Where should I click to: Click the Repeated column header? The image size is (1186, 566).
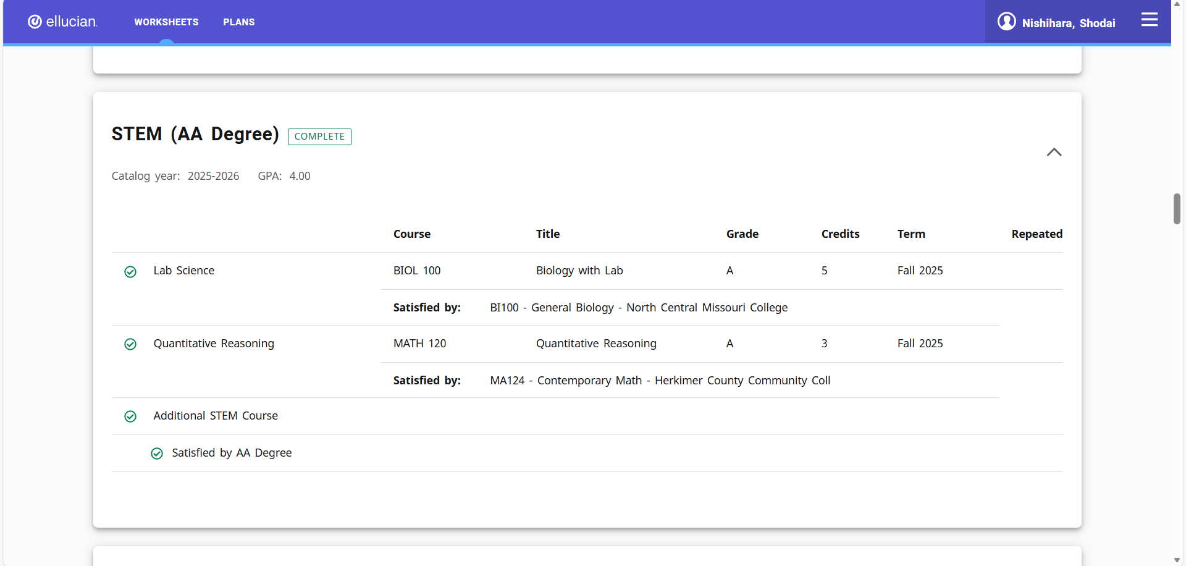(1037, 234)
